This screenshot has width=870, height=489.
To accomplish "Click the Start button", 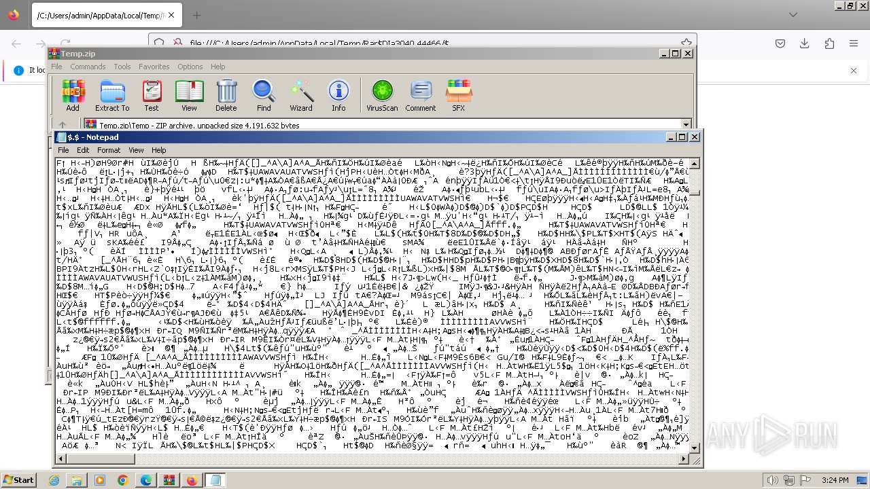I will pos(18,479).
